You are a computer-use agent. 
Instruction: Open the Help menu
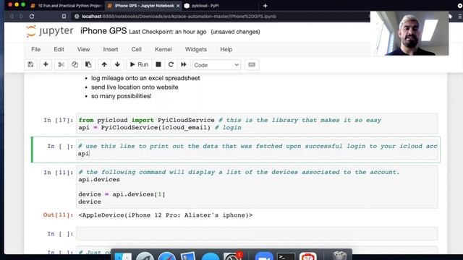coord(226,49)
